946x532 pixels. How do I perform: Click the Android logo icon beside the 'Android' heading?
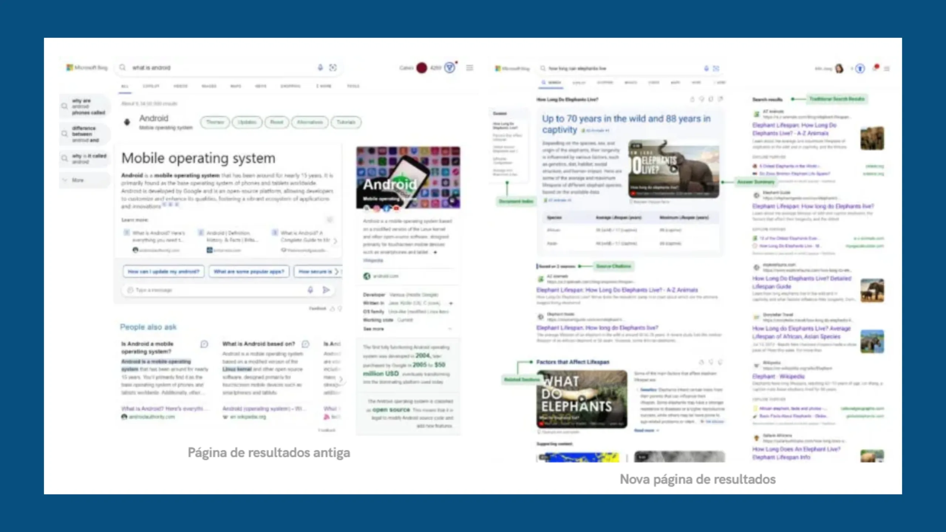[127, 122]
